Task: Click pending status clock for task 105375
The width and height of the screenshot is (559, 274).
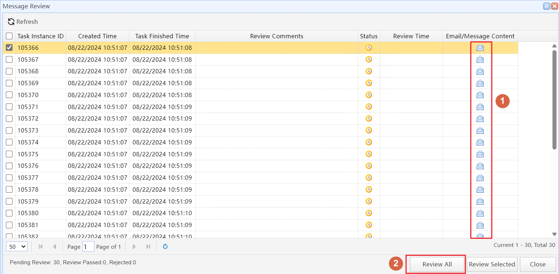Action: pyautogui.click(x=368, y=154)
